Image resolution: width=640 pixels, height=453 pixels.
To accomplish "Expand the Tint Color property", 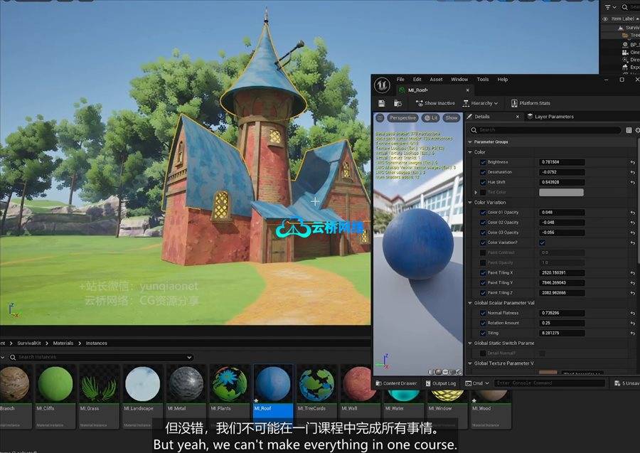I will click(476, 192).
